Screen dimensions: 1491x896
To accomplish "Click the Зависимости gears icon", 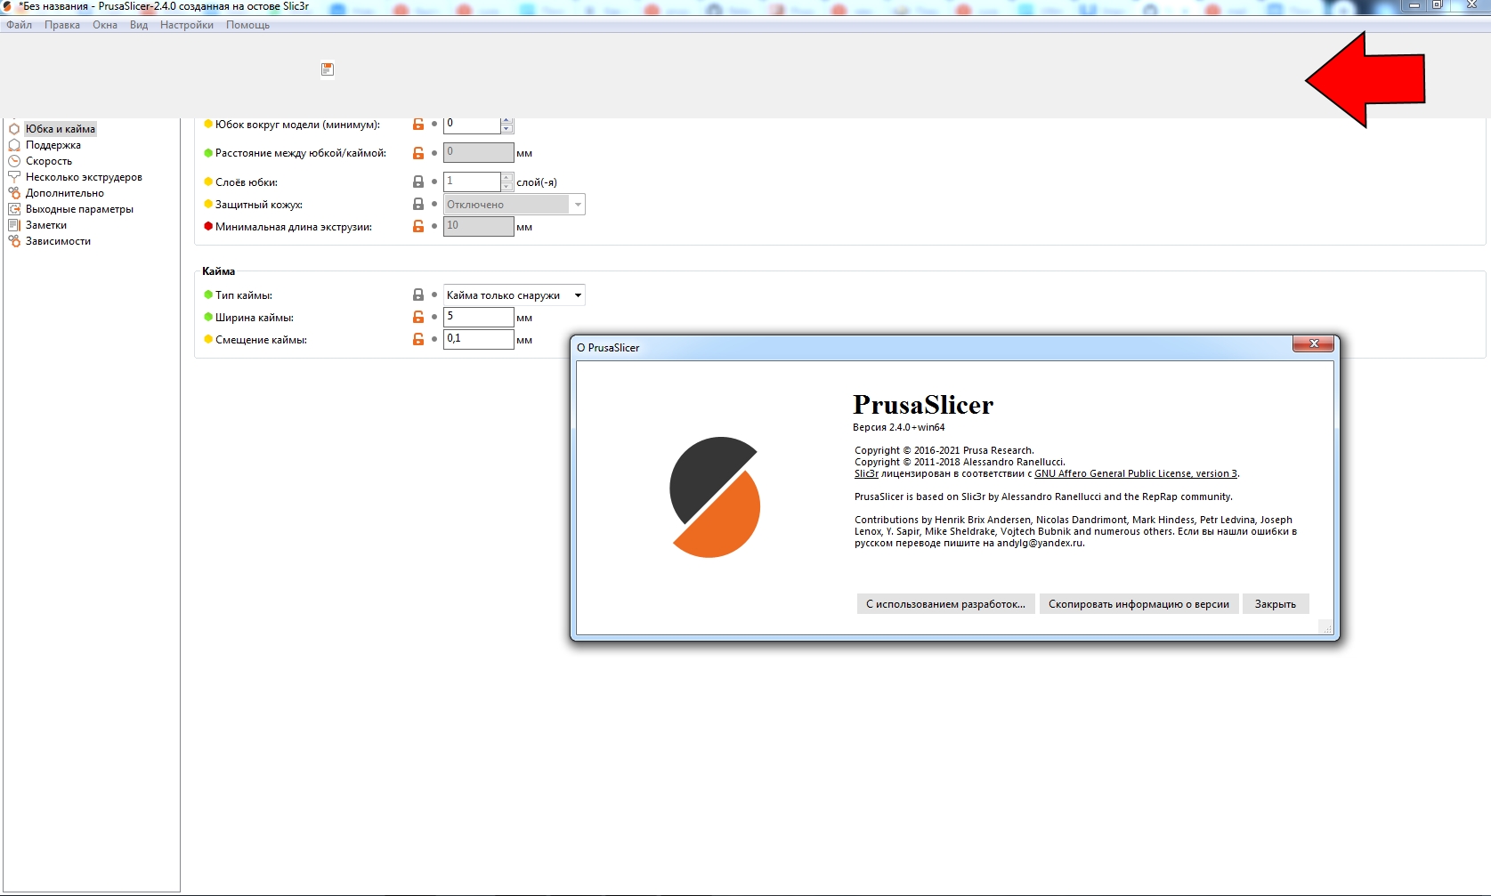I will click(x=14, y=241).
